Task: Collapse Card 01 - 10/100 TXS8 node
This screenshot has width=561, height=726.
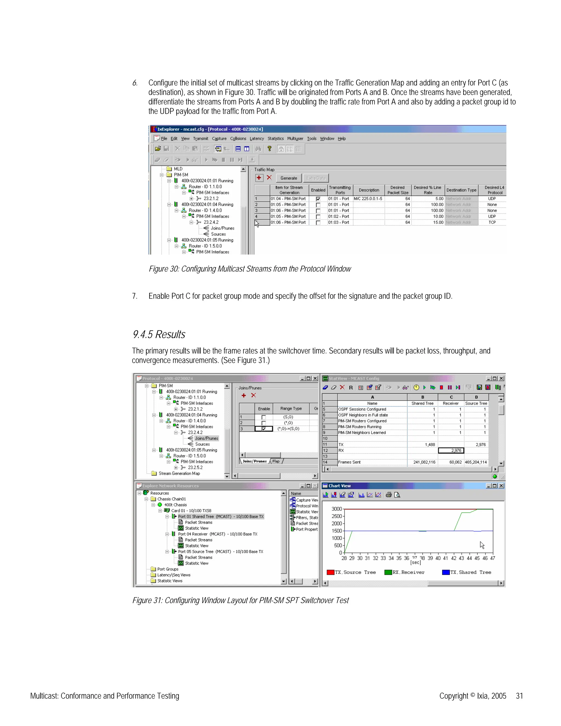Action: pos(160,511)
